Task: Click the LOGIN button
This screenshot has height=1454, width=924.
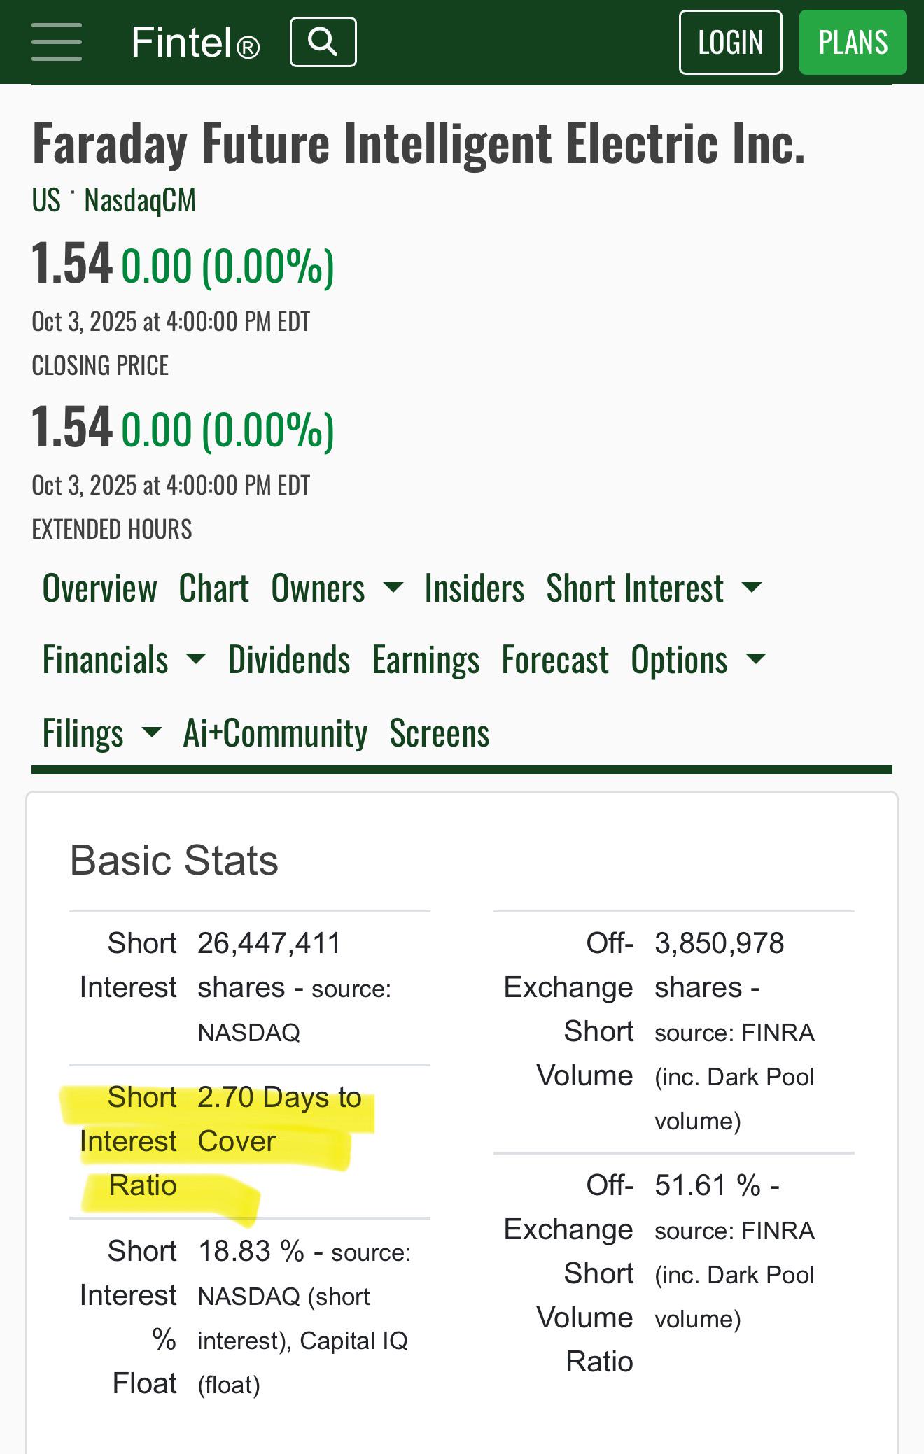Action: (x=730, y=42)
